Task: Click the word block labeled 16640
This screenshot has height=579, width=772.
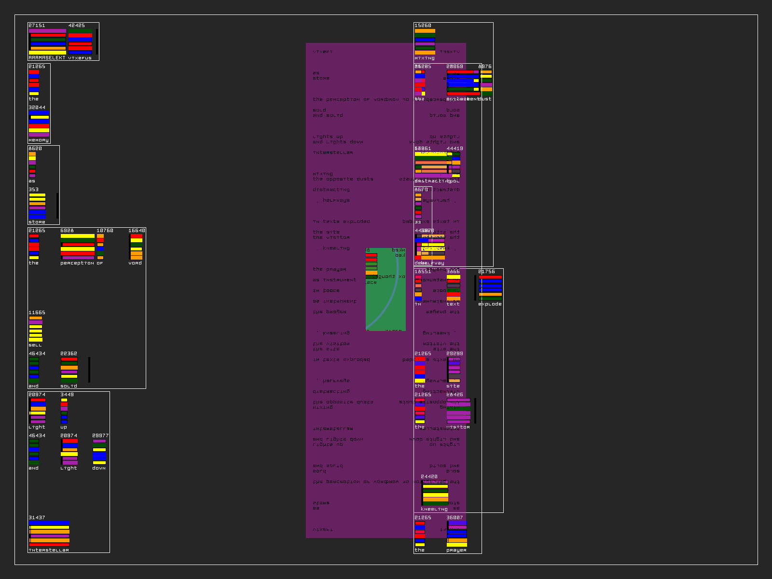Action: coord(136,247)
